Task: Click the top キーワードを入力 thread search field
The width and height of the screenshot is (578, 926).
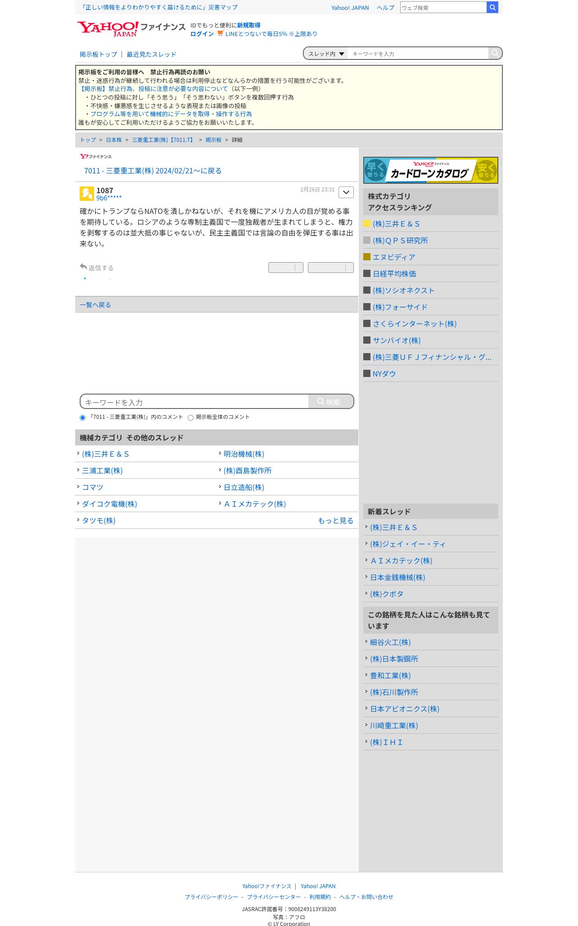Action: click(x=418, y=54)
